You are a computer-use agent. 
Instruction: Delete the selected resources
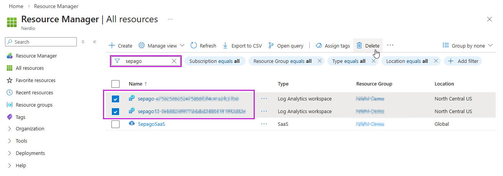368,46
